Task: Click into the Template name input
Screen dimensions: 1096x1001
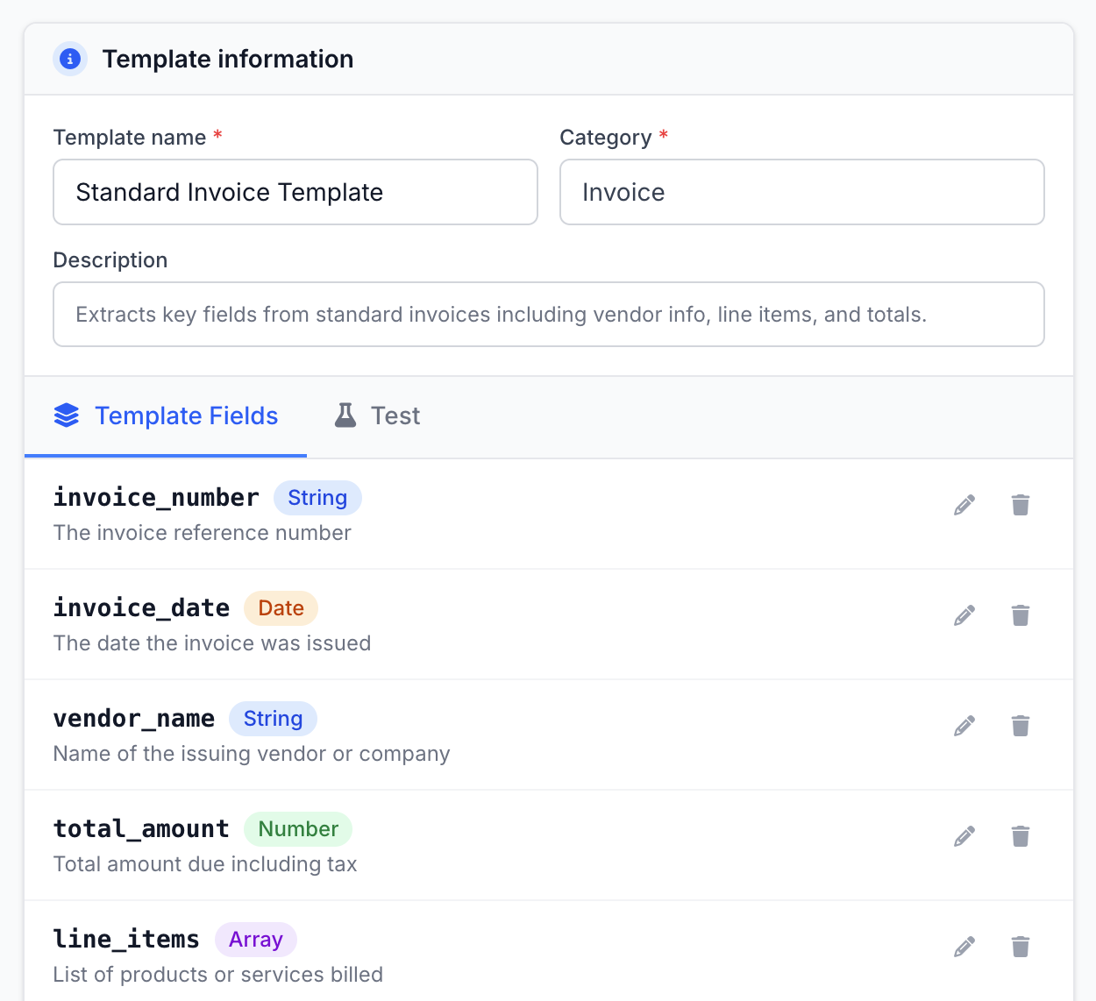Action: pyautogui.click(x=295, y=192)
